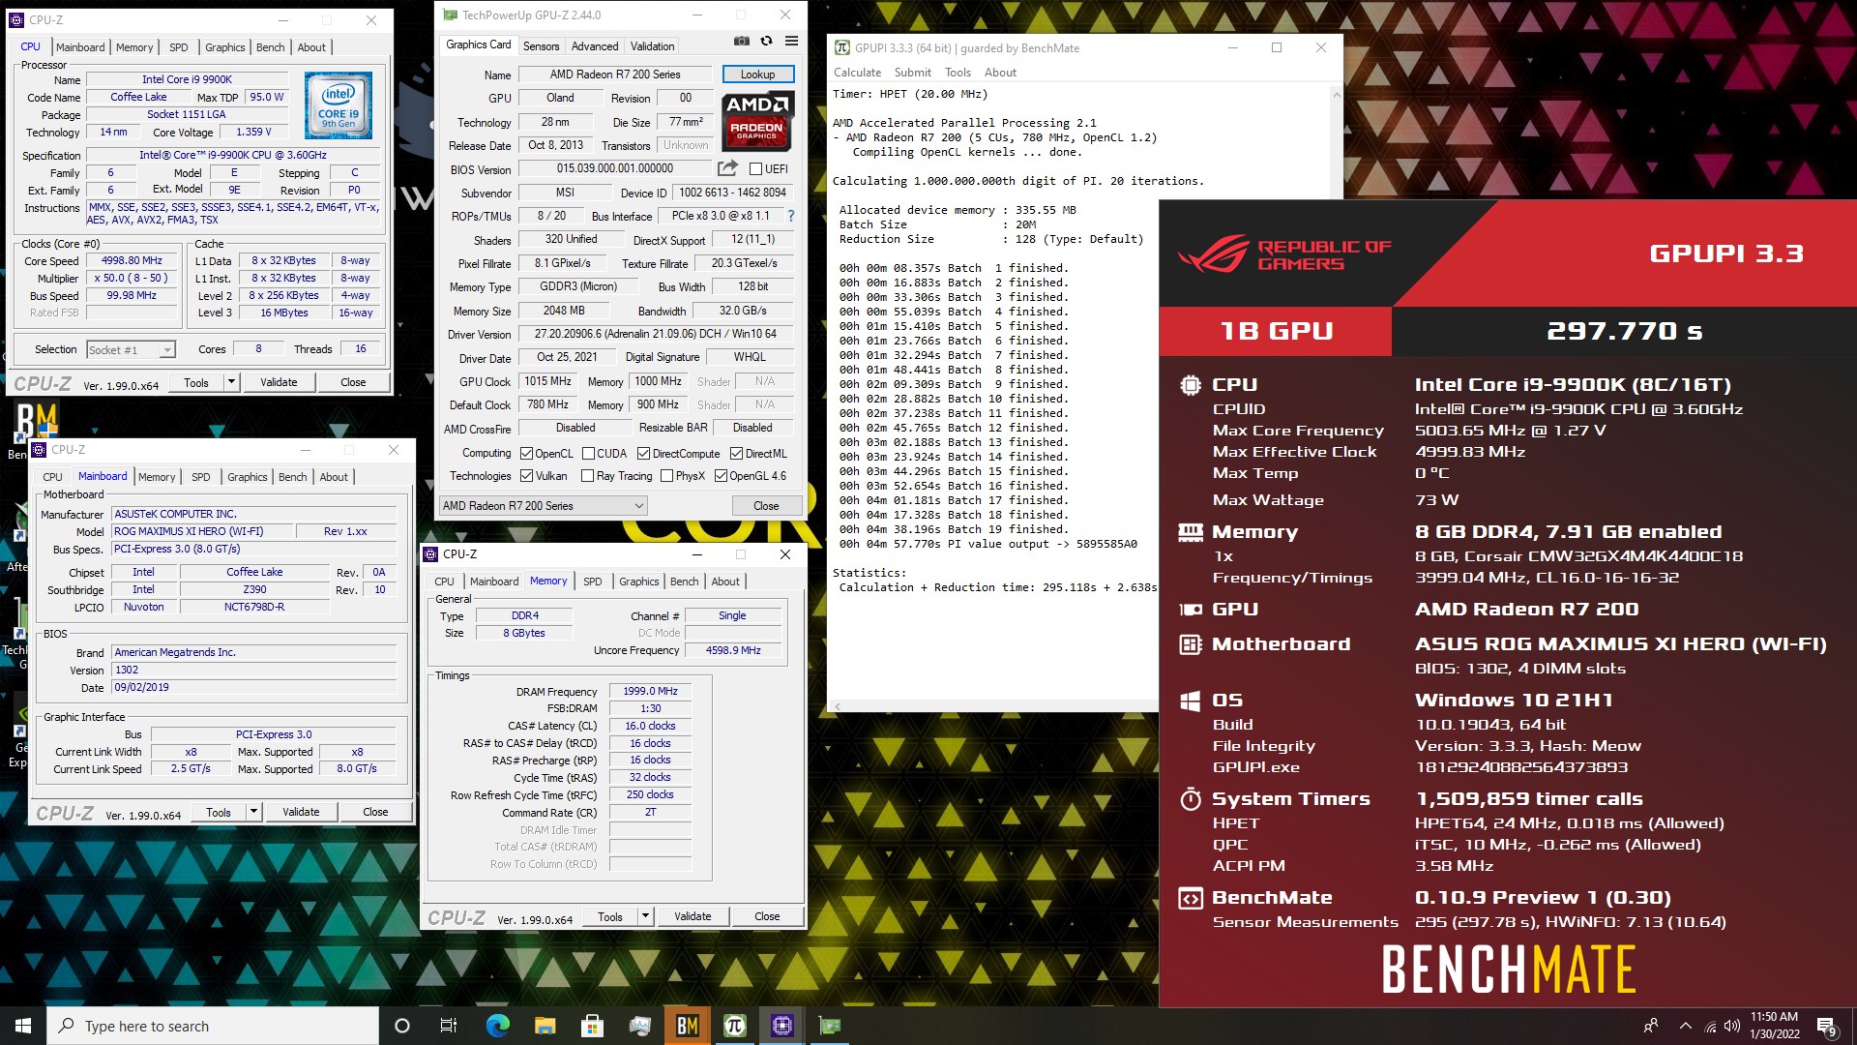Viewport: 1857px width, 1045px height.
Task: Open the GPU selection dropdown in GPU-Z
Action: click(543, 505)
